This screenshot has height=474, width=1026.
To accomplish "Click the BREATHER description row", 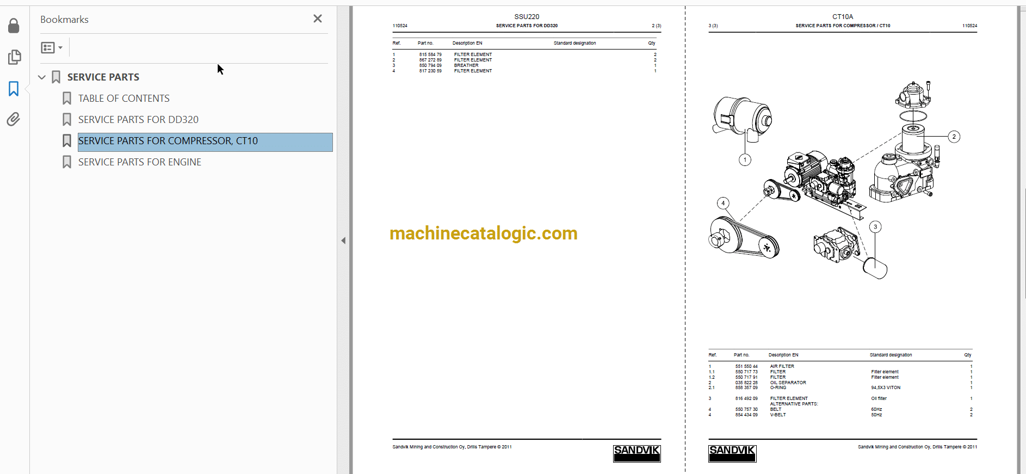I will click(x=466, y=65).
